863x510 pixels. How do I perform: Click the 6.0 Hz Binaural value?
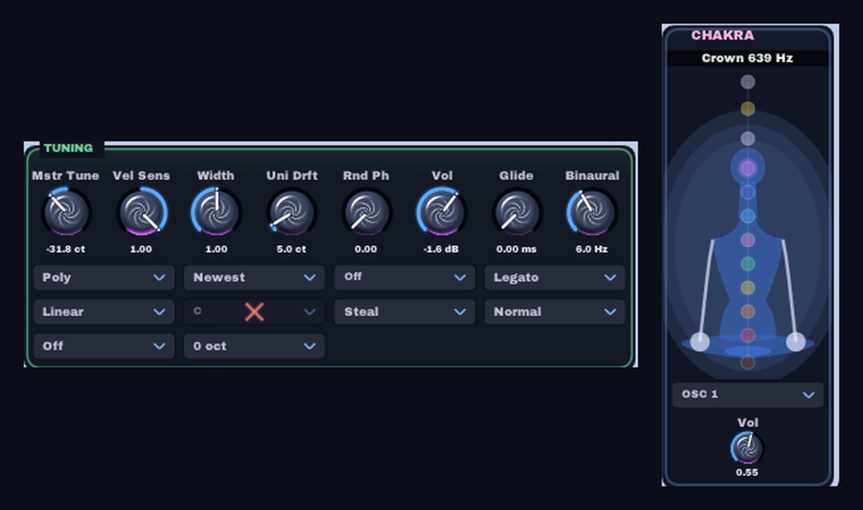pyautogui.click(x=592, y=249)
